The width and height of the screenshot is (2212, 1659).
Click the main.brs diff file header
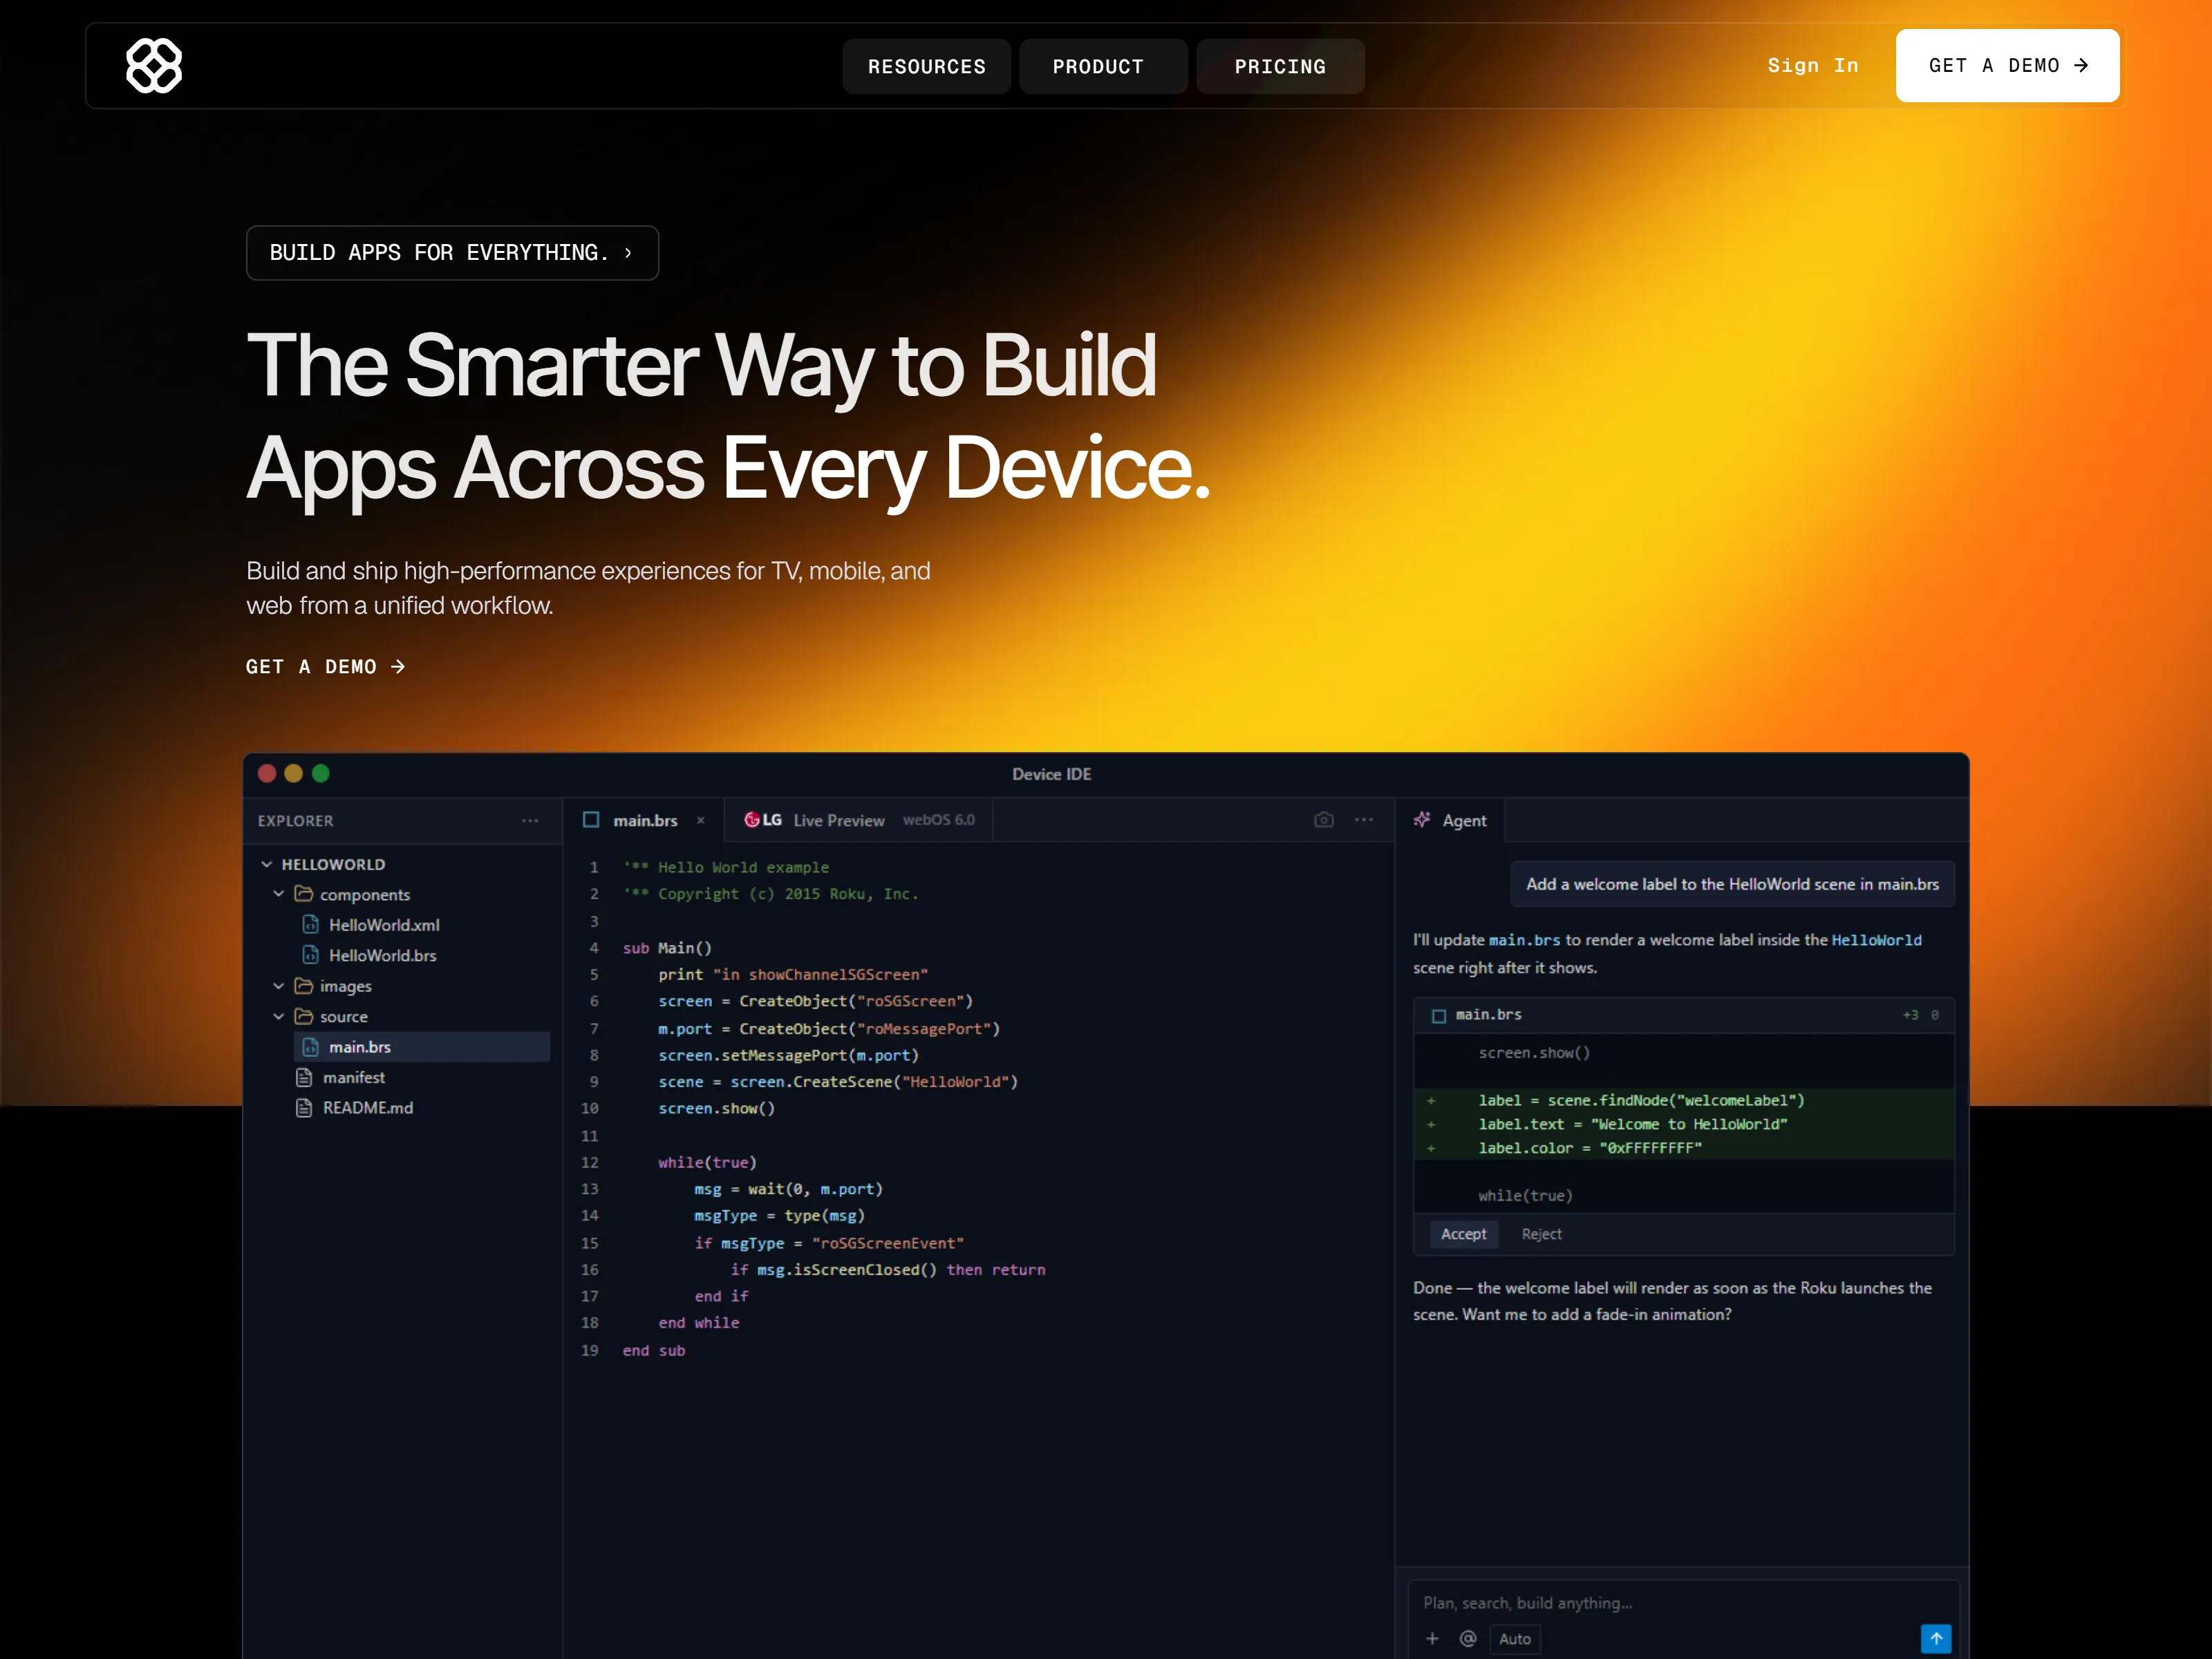[x=1684, y=1015]
